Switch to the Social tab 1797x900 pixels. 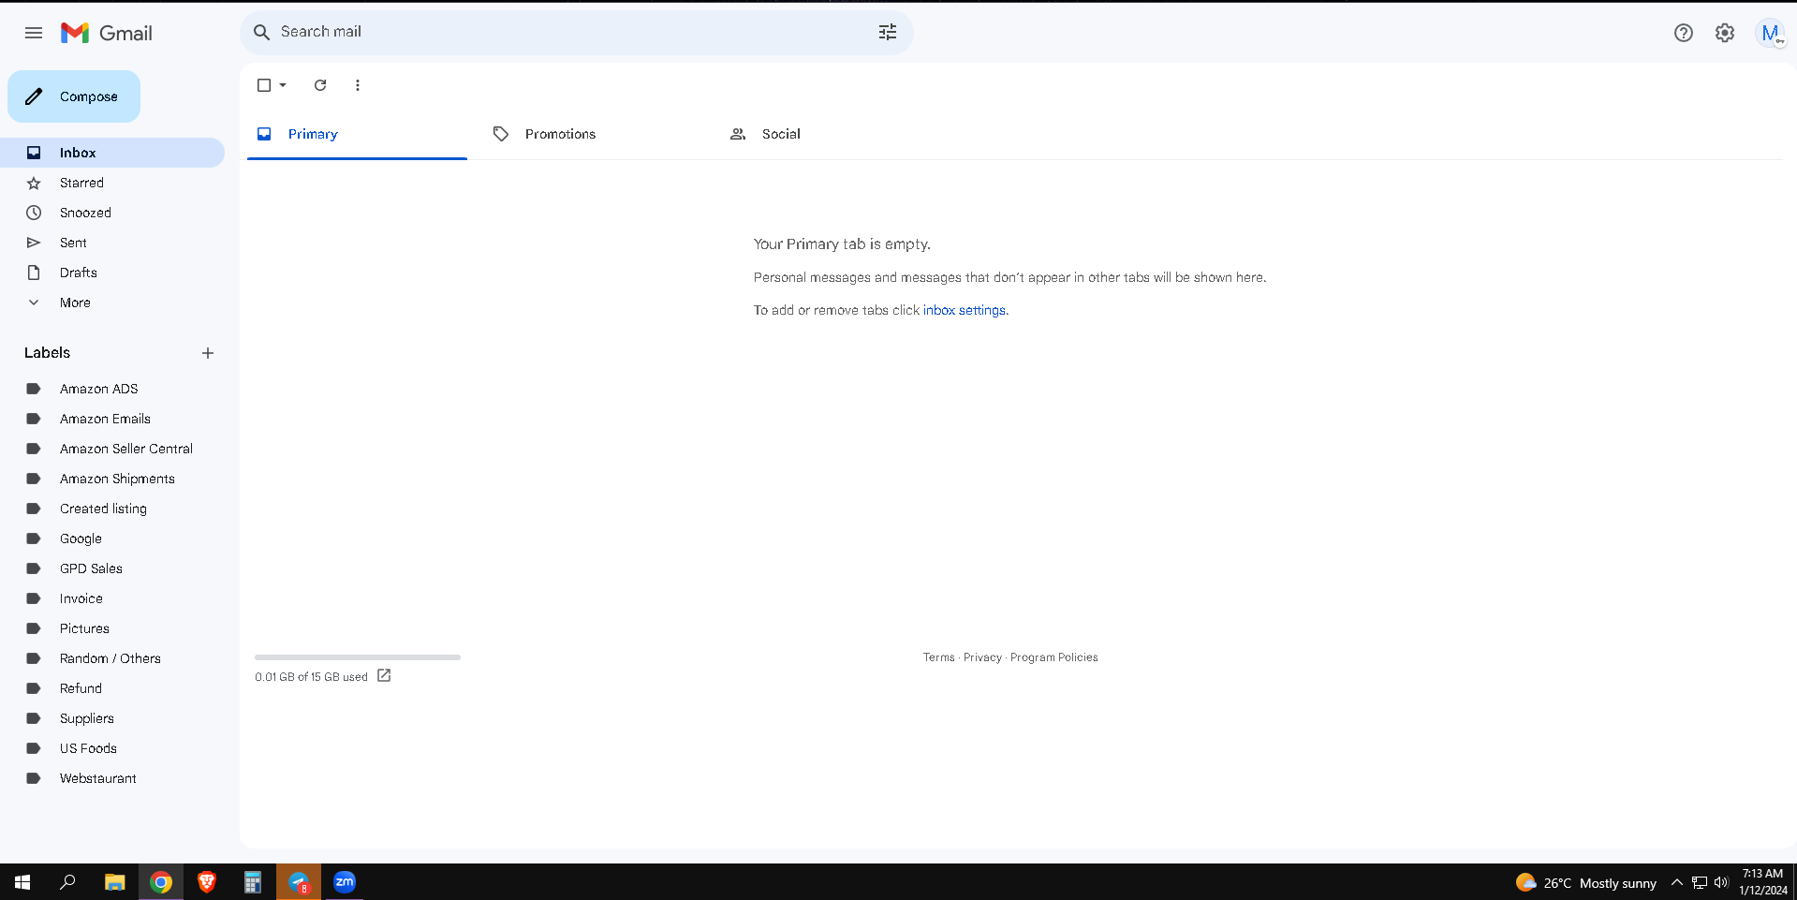[829, 134]
